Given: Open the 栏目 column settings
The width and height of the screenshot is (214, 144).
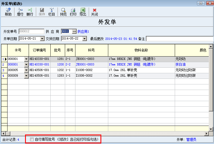Looking at the screenshot, I should click(51, 12).
